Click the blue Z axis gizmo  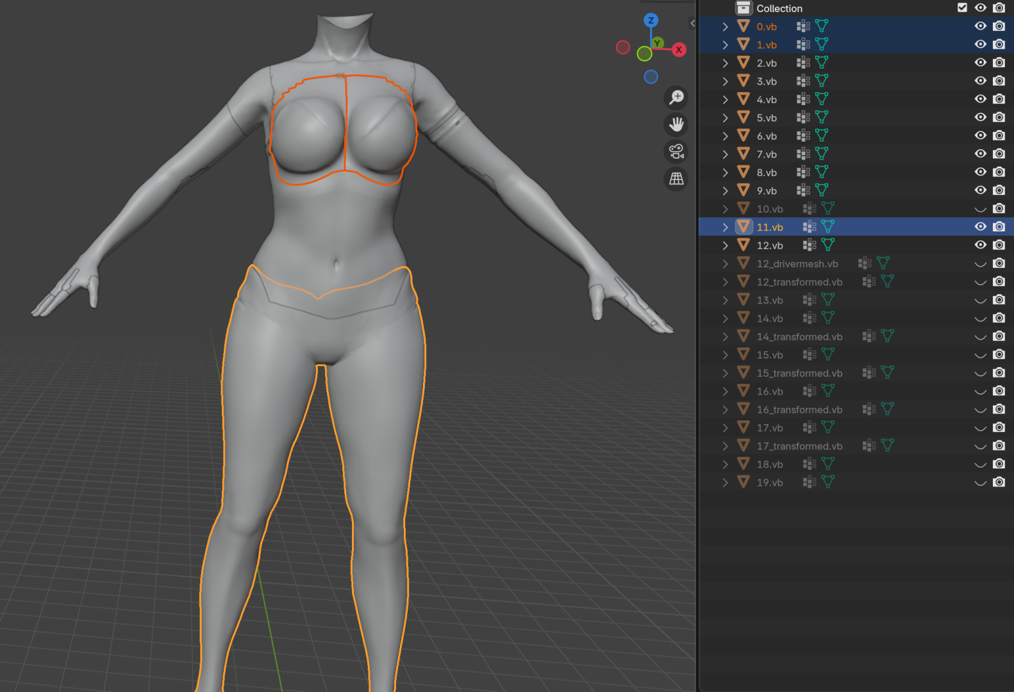point(651,21)
